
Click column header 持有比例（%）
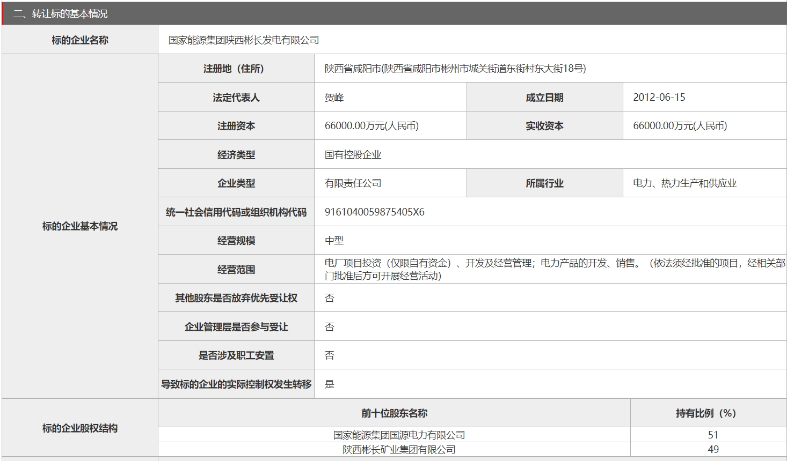706,413
